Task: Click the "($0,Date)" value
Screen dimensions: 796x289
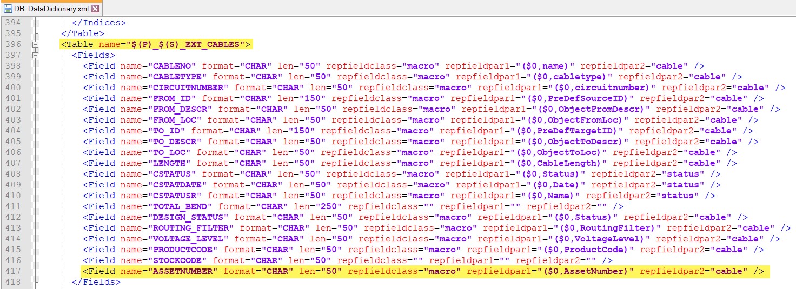Action: coord(550,185)
